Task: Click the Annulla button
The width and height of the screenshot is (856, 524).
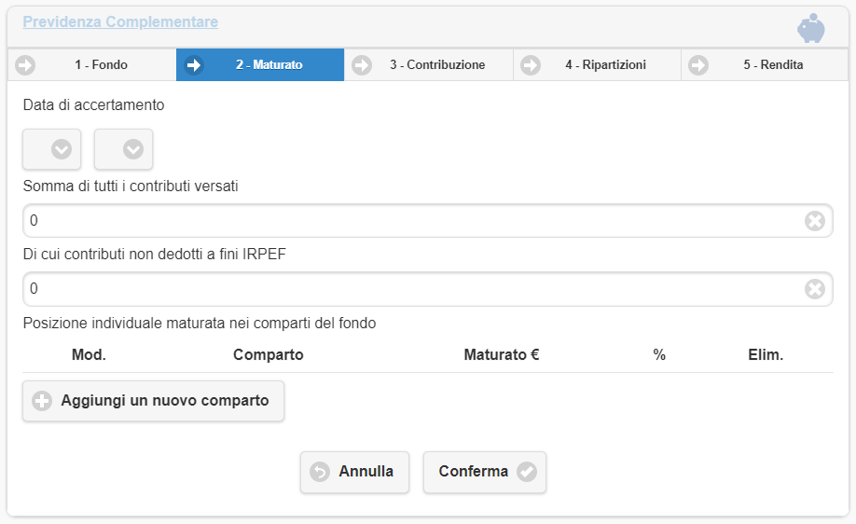Action: point(354,472)
